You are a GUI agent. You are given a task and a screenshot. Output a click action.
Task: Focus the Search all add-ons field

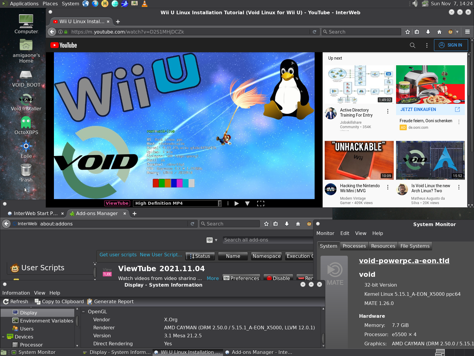pyautogui.click(x=268, y=240)
